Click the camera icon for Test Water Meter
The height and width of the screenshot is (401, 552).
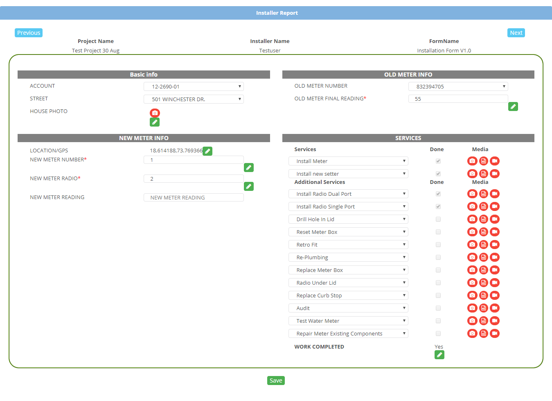point(472,321)
